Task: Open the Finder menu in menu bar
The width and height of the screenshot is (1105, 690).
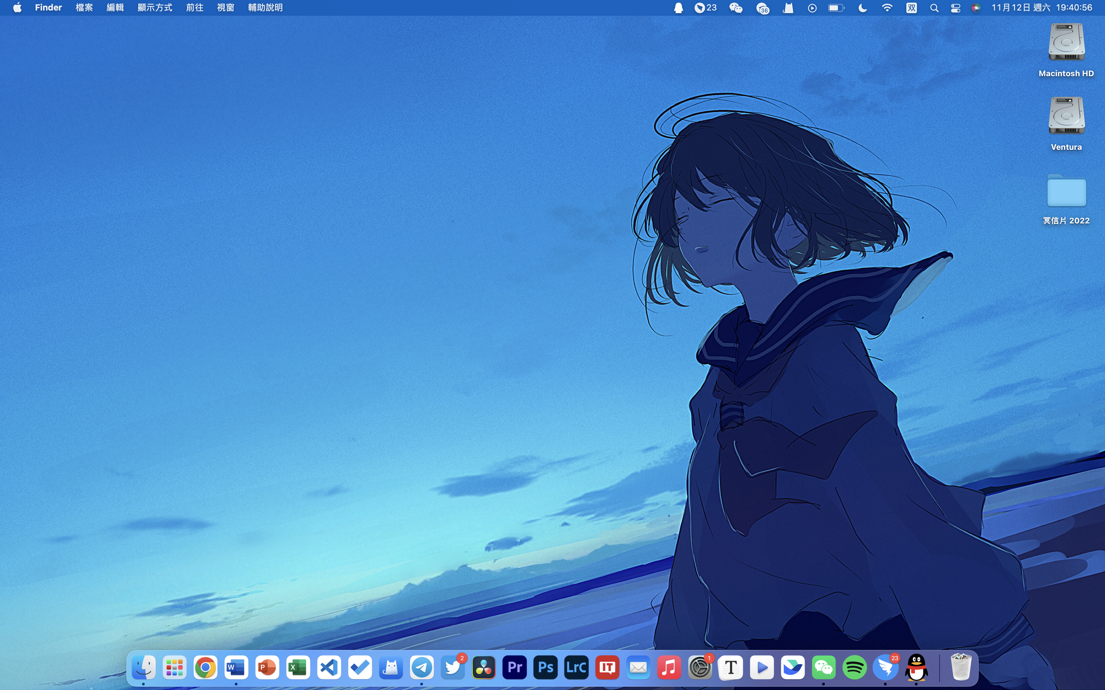Action: pos(48,7)
